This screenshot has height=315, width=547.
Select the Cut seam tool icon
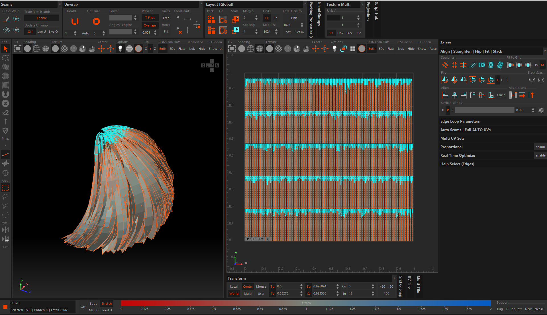pos(7,19)
